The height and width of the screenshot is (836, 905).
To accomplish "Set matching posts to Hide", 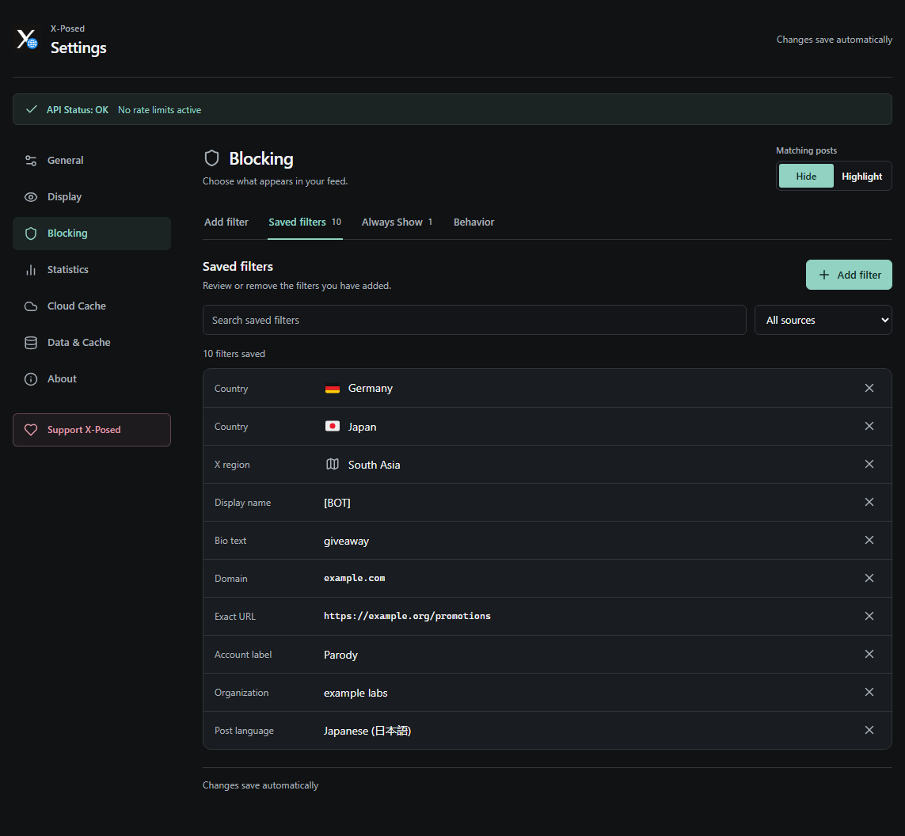I will click(806, 176).
